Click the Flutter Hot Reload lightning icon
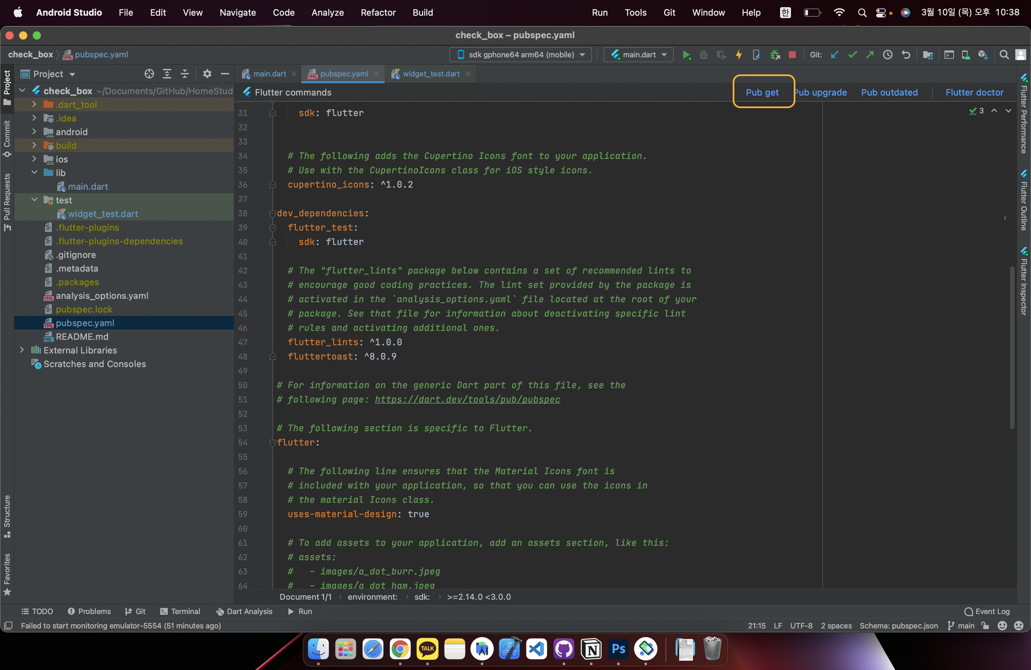 [738, 55]
